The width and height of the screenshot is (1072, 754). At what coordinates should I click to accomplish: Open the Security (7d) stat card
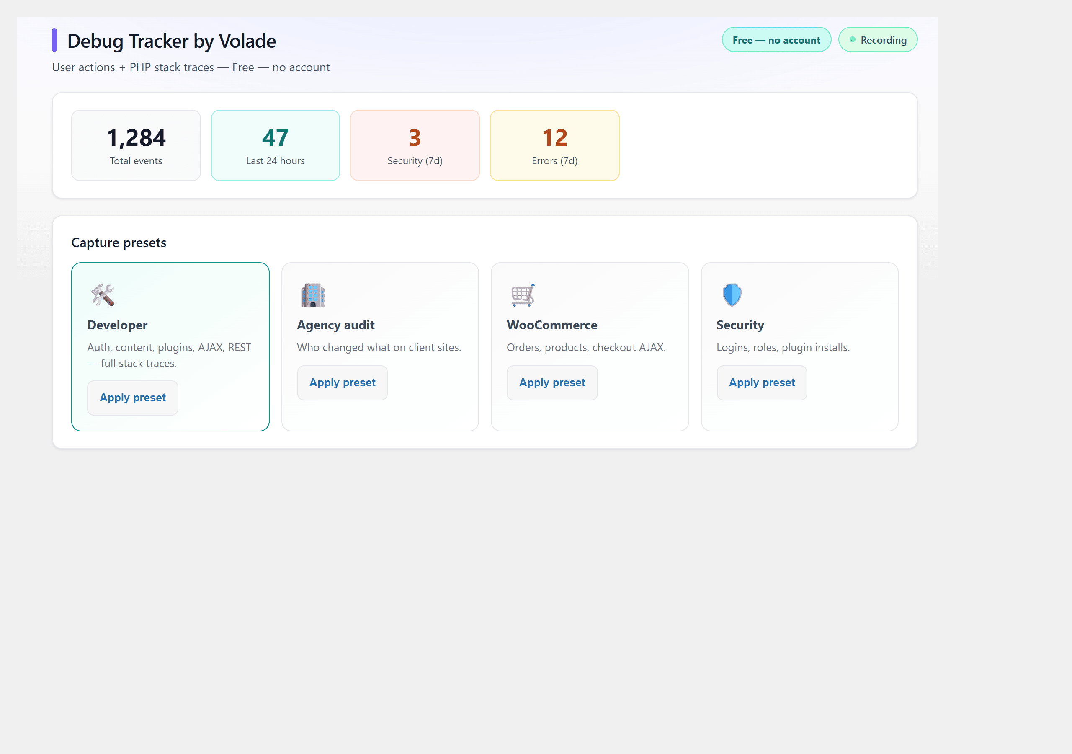click(415, 145)
